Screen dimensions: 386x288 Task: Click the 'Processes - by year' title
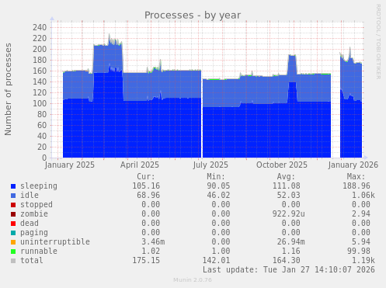click(193, 16)
